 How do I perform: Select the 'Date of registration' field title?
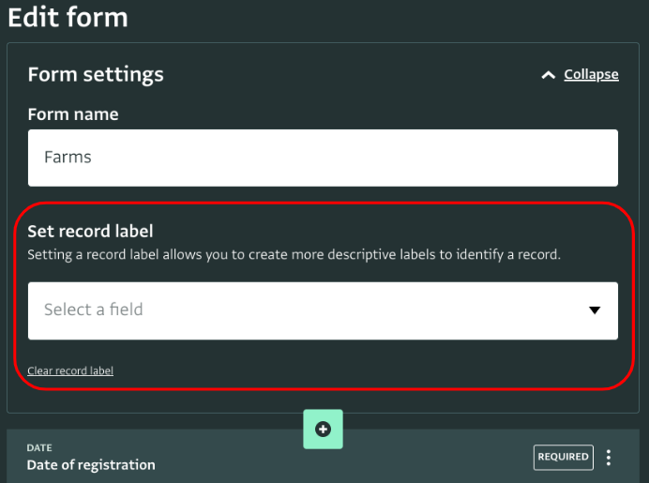[x=91, y=465]
